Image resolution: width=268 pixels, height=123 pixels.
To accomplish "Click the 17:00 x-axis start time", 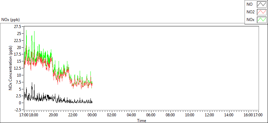I will coord(24,115).
